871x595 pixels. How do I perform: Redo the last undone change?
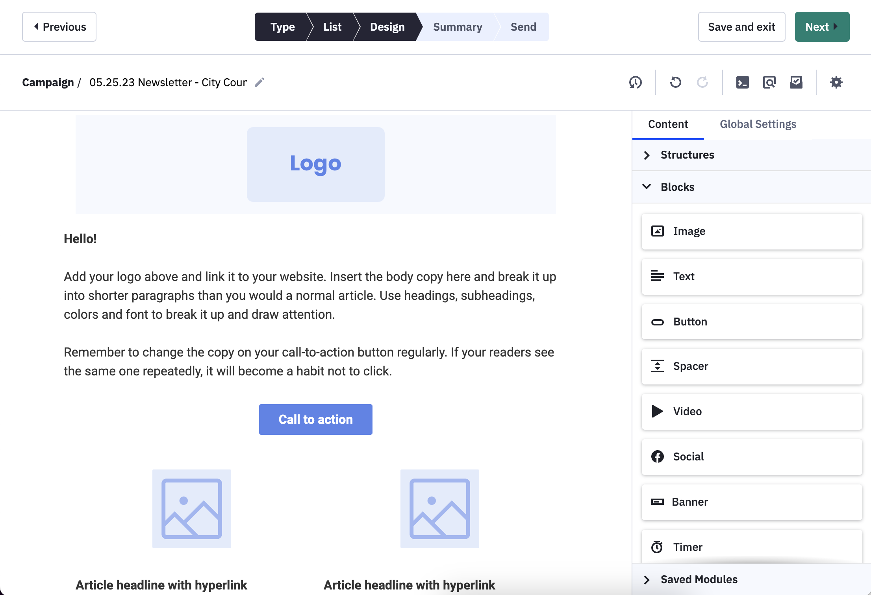click(x=702, y=82)
